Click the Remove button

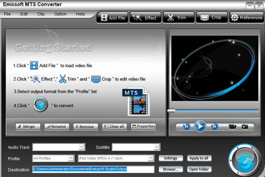pos(86,127)
